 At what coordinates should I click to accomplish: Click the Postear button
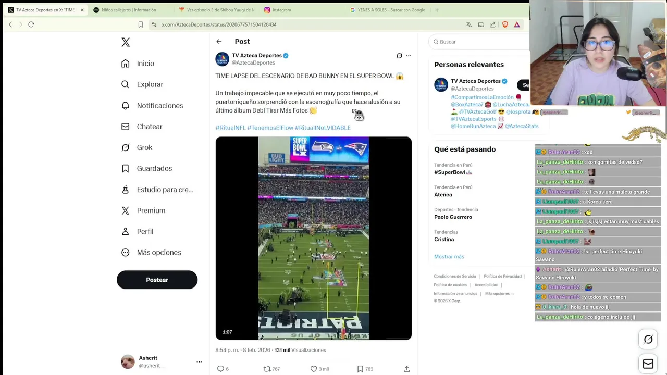click(157, 280)
